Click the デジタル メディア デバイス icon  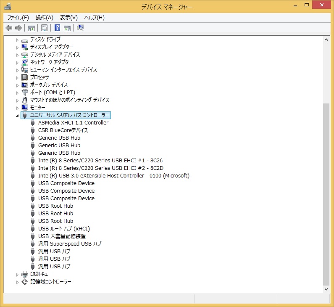tap(25, 55)
